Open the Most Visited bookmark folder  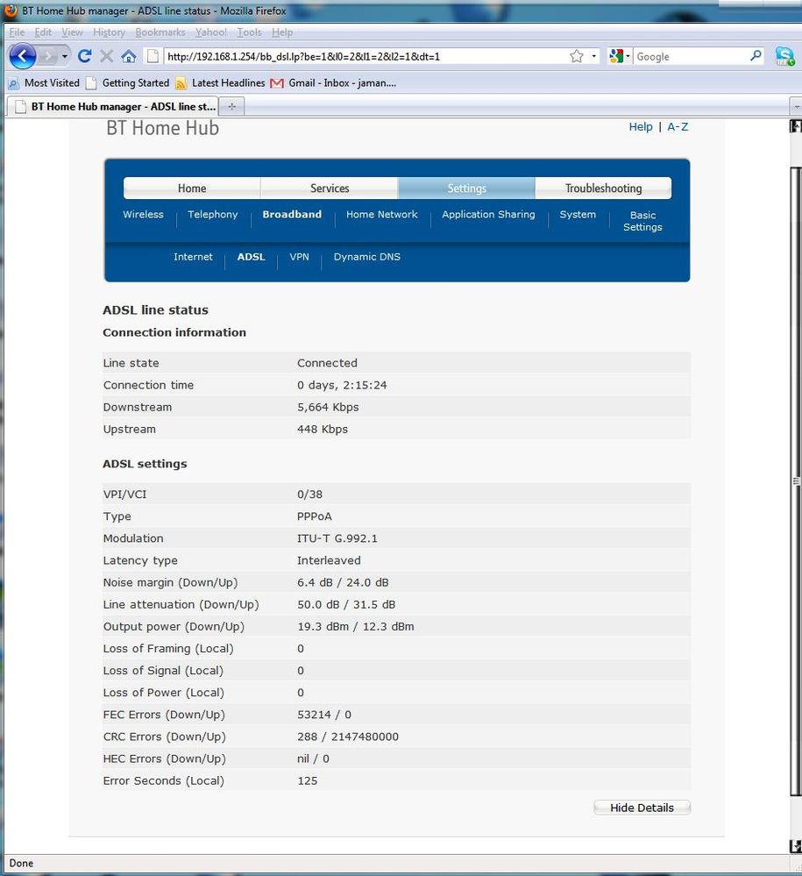(44, 82)
